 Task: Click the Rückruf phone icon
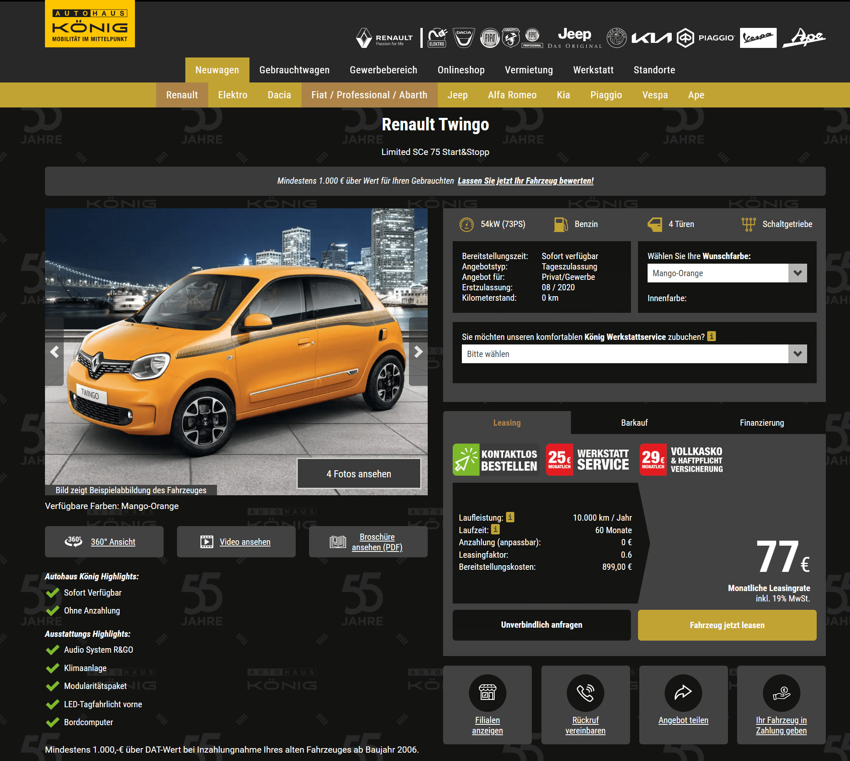coord(586,693)
